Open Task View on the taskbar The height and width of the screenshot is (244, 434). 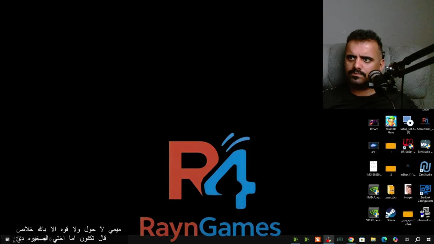pyautogui.click(x=407, y=240)
